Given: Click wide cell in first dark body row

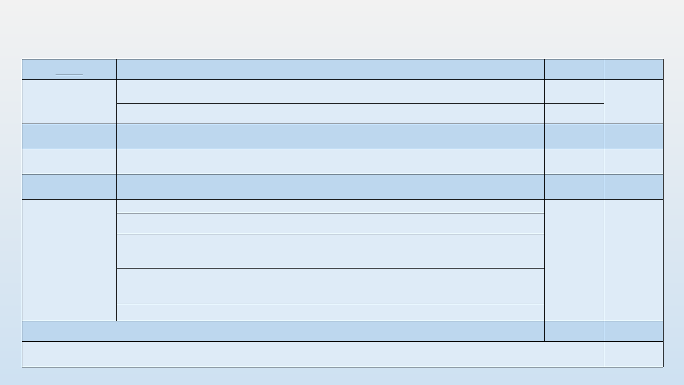Looking at the screenshot, I should [x=330, y=136].
